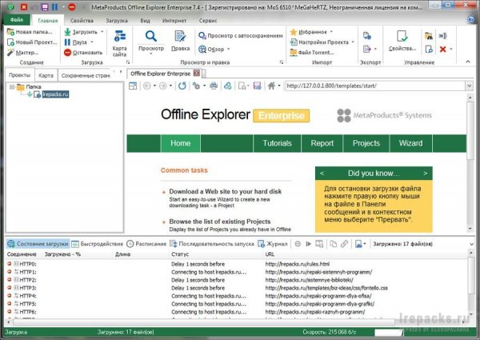The width and height of the screenshot is (480, 340).
Task: Open Правка edit tool
Action: (180, 41)
